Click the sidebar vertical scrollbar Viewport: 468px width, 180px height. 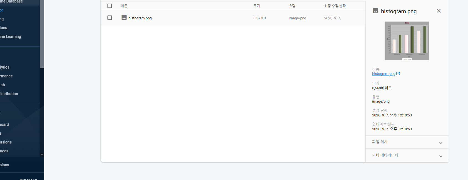(x=42, y=34)
